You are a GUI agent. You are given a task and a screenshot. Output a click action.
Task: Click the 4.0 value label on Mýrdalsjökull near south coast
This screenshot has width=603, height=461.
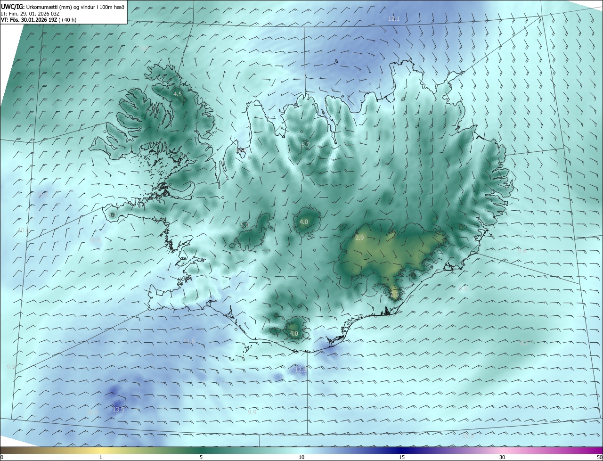click(x=293, y=334)
